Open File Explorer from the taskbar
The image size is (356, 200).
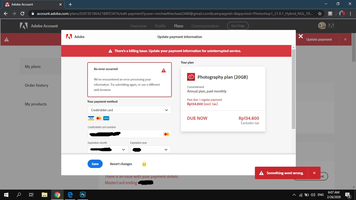[45, 195]
